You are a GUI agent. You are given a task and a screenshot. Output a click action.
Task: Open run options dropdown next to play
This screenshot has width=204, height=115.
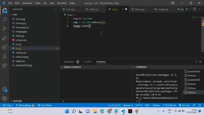click(x=190, y=9)
